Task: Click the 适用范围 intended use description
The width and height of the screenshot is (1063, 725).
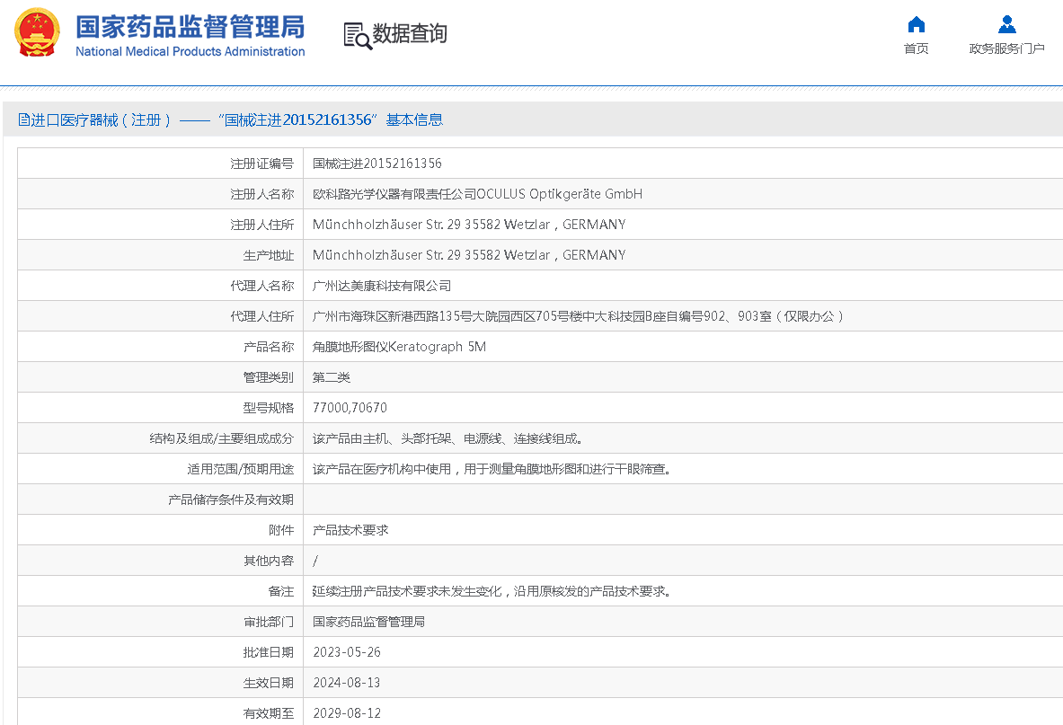Action: 492,469
